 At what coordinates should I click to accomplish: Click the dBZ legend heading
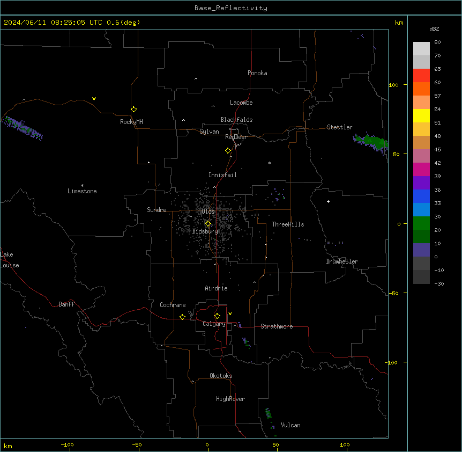pyautogui.click(x=434, y=28)
